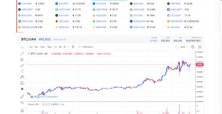The image size is (222, 114).
Task: Hide the Volume indicator eye button
Action: click(43, 104)
